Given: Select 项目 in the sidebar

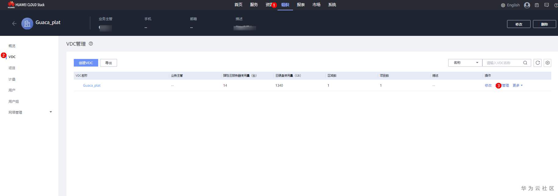Looking at the screenshot, I should point(12,68).
